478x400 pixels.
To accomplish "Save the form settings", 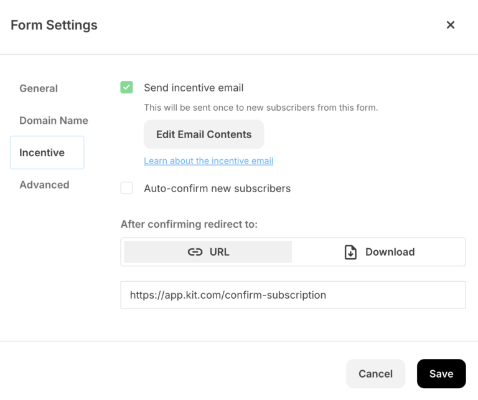I will click(441, 373).
